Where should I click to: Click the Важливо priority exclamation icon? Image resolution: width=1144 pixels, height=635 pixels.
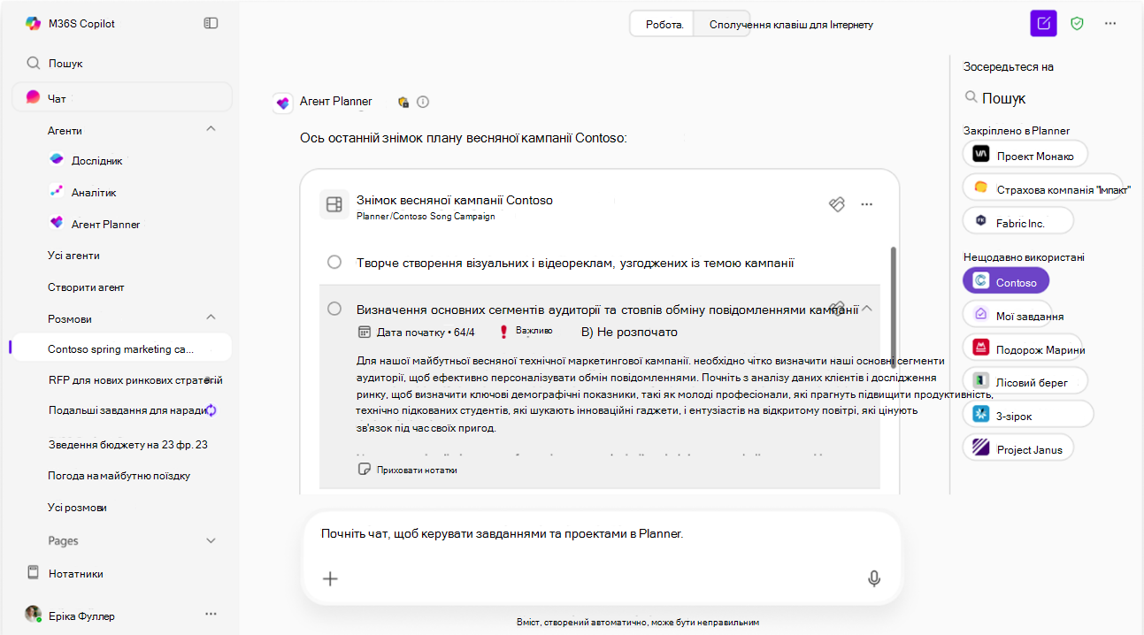[503, 332]
